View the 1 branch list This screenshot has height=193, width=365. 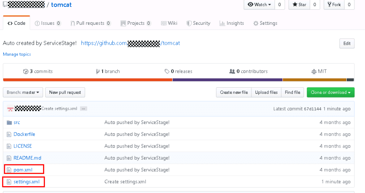[108, 72]
